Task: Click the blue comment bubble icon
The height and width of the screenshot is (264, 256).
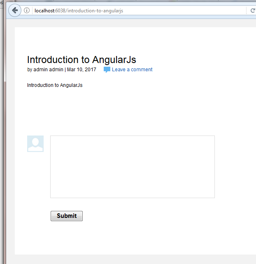Action: [x=107, y=70]
